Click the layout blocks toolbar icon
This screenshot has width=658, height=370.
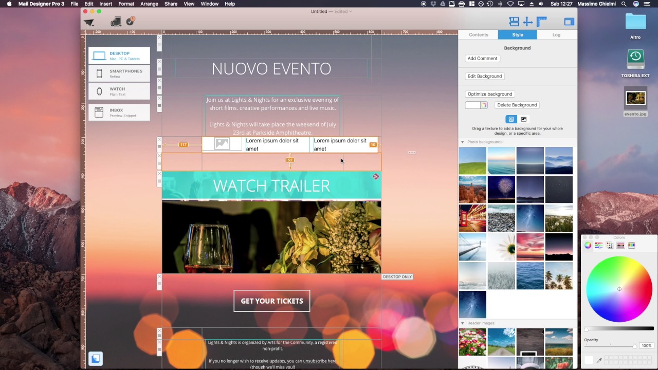coord(514,22)
